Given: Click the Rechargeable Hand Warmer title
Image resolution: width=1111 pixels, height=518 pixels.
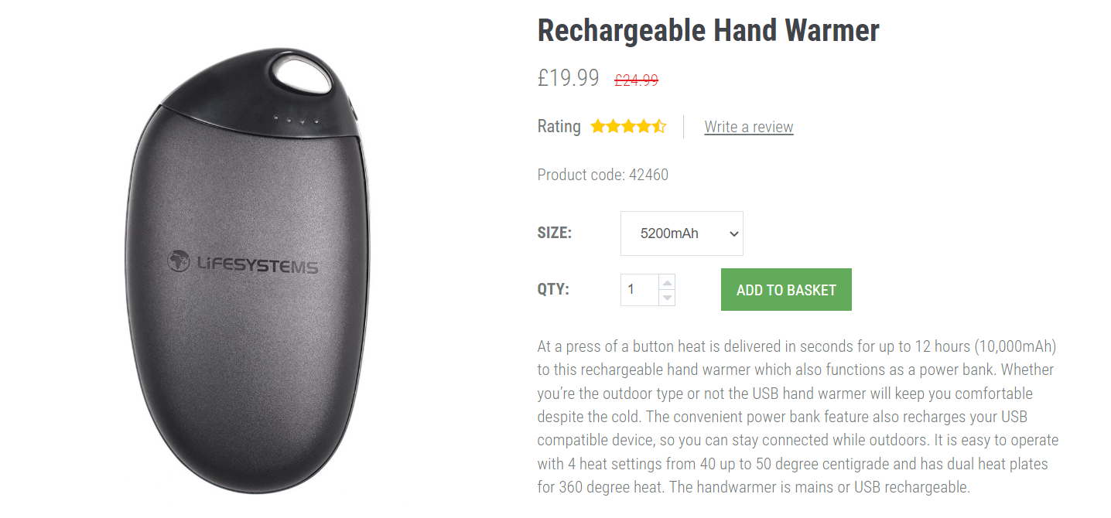Looking at the screenshot, I should (708, 31).
